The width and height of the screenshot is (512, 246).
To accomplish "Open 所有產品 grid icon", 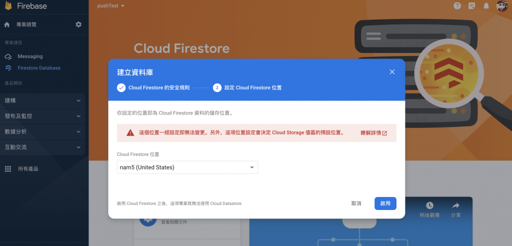I will (8, 169).
